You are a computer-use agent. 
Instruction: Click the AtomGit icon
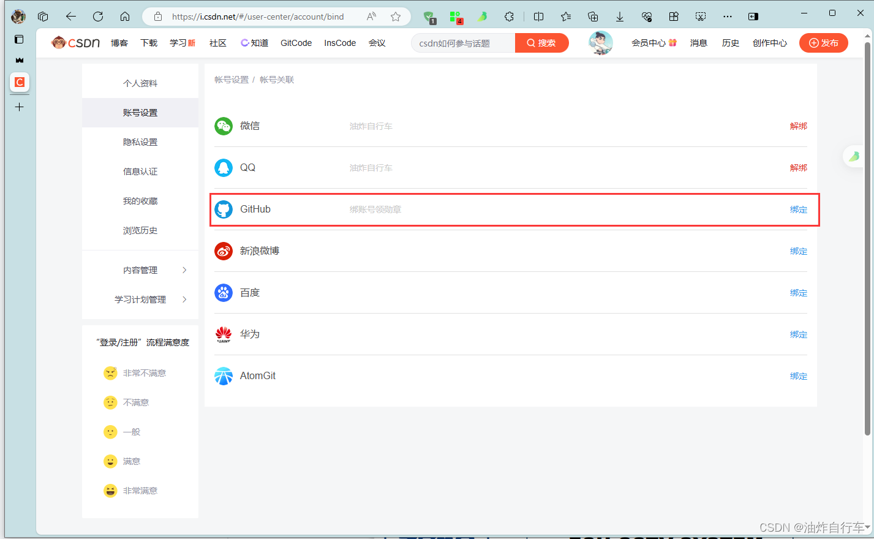[x=224, y=375]
